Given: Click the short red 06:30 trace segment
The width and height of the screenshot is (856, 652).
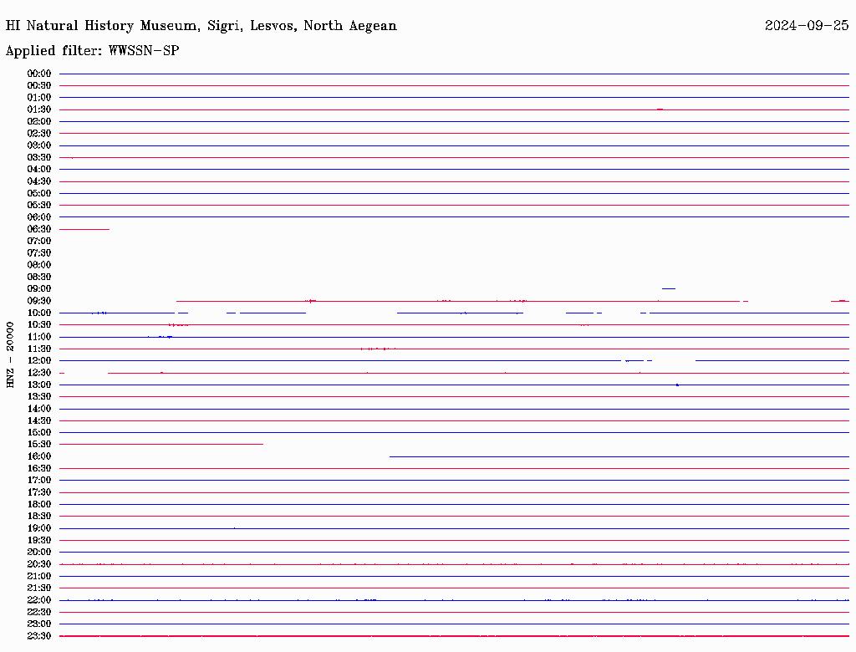Looking at the screenshot, I should [x=84, y=229].
